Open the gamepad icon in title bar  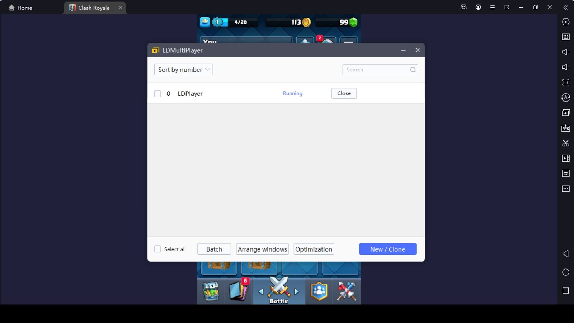pos(464,7)
